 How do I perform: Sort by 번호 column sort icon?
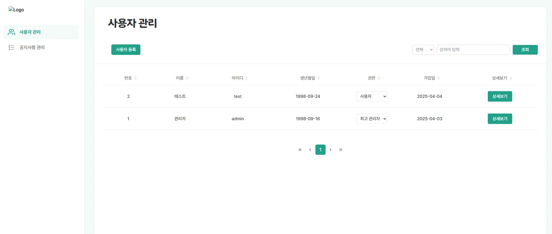136,78
